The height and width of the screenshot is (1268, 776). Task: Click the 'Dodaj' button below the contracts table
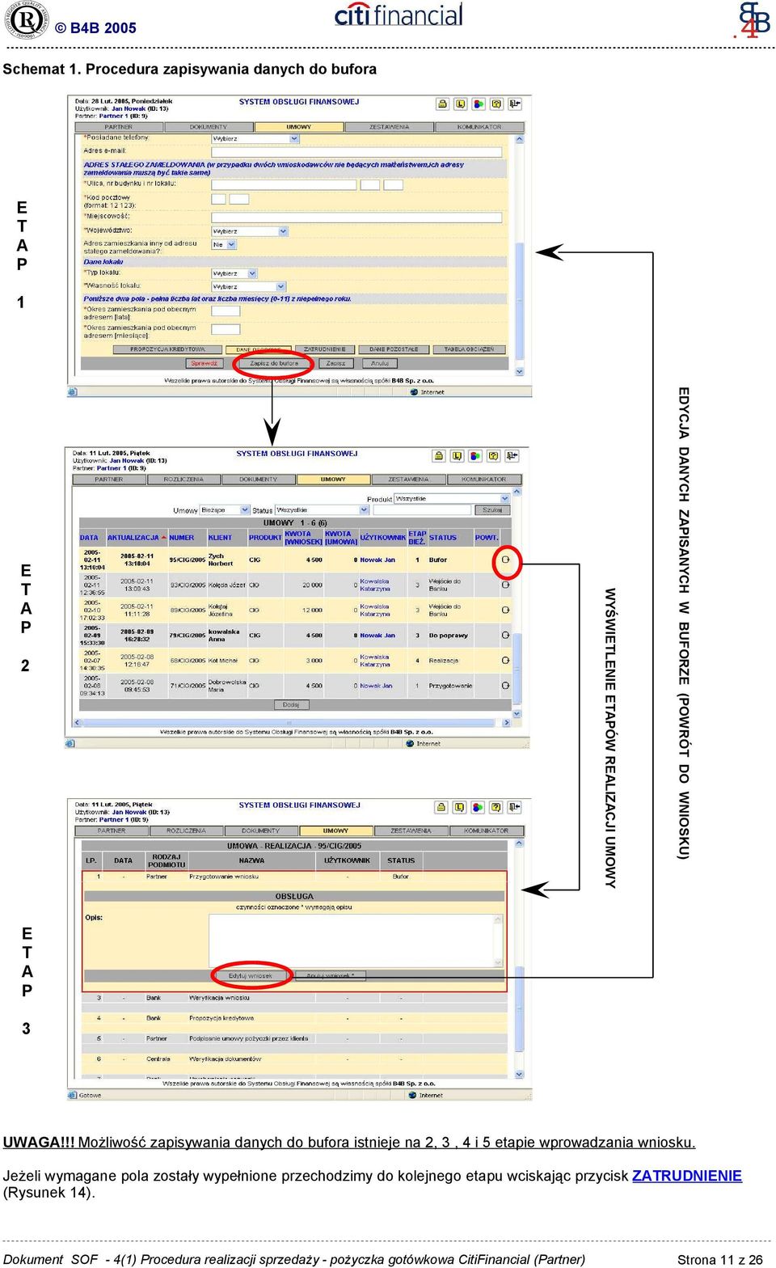(x=291, y=705)
